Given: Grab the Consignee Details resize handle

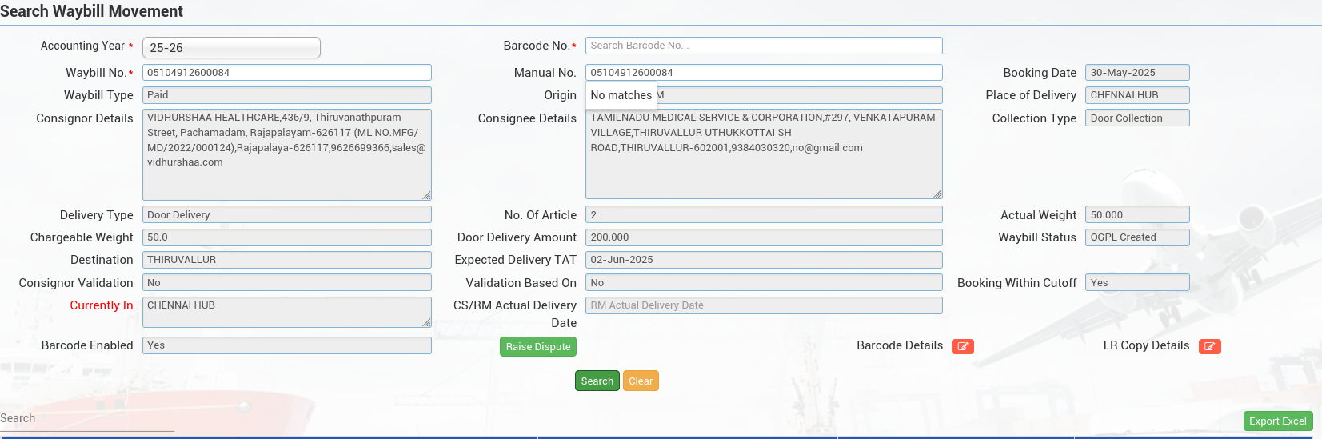Looking at the screenshot, I should click(937, 194).
